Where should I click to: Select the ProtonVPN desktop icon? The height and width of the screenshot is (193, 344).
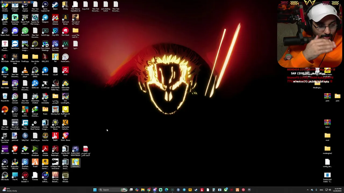click(25, 32)
